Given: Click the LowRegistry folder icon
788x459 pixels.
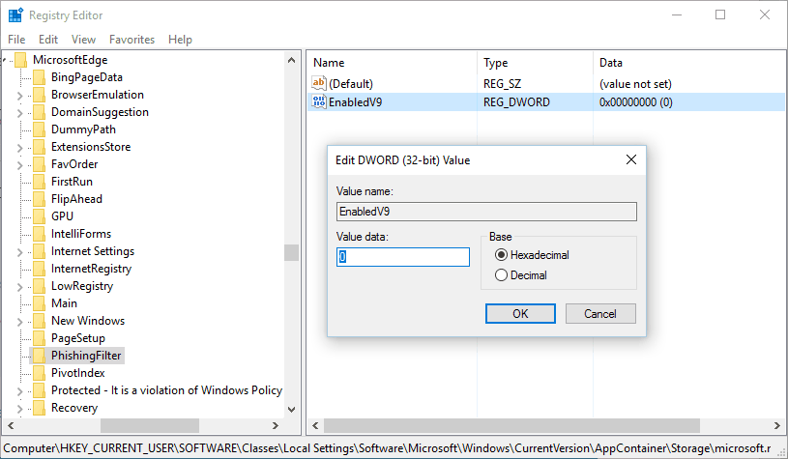Looking at the screenshot, I should 40,286.
